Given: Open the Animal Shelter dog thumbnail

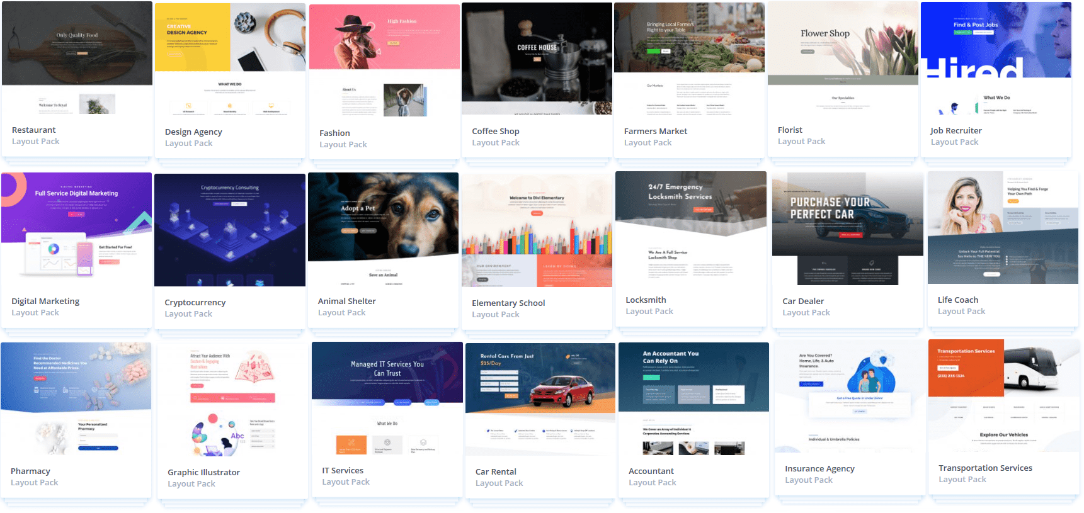Looking at the screenshot, I should pos(383,229).
